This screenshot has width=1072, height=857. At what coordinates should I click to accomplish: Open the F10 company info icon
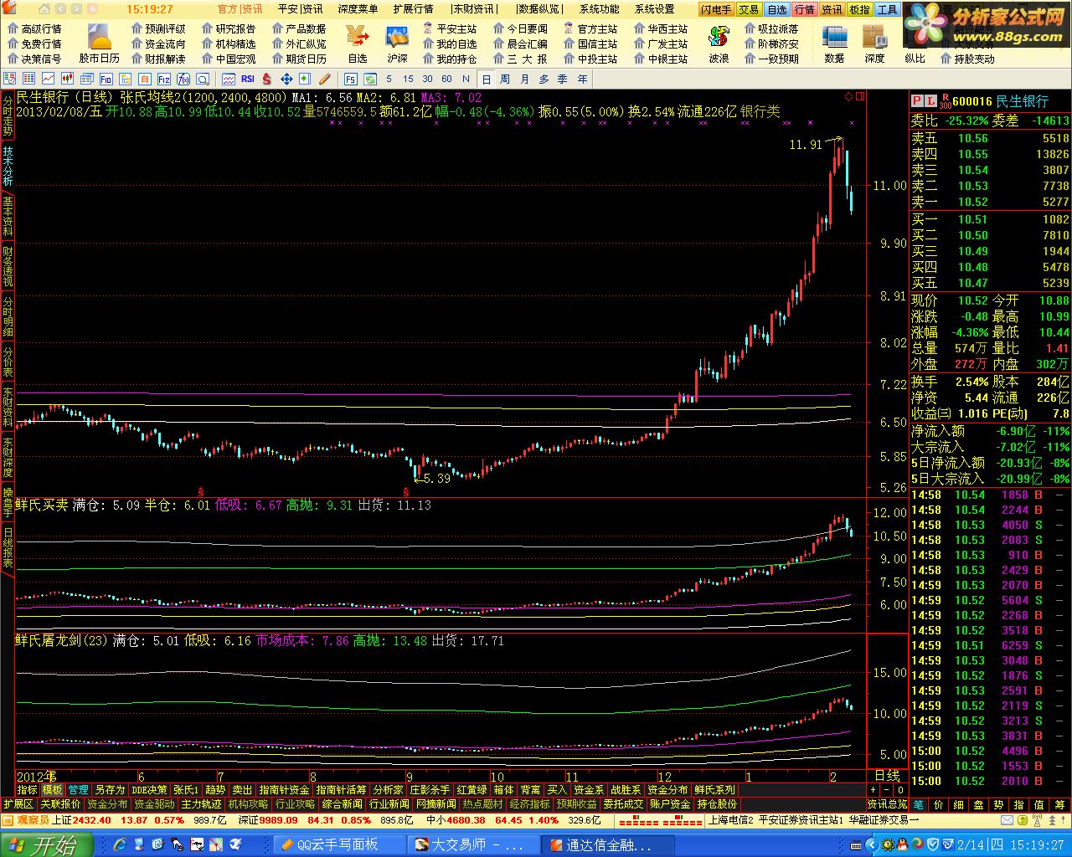click(x=106, y=79)
